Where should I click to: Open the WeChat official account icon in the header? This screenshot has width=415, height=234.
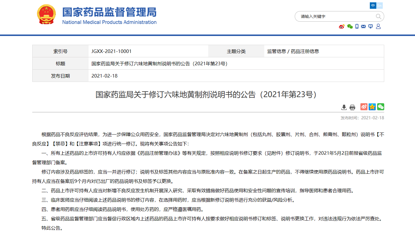(349, 26)
